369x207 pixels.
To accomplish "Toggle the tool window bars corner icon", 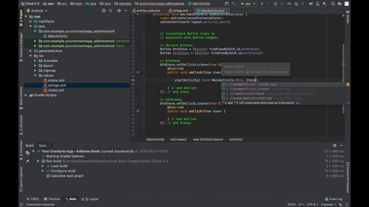I will click(22, 205).
